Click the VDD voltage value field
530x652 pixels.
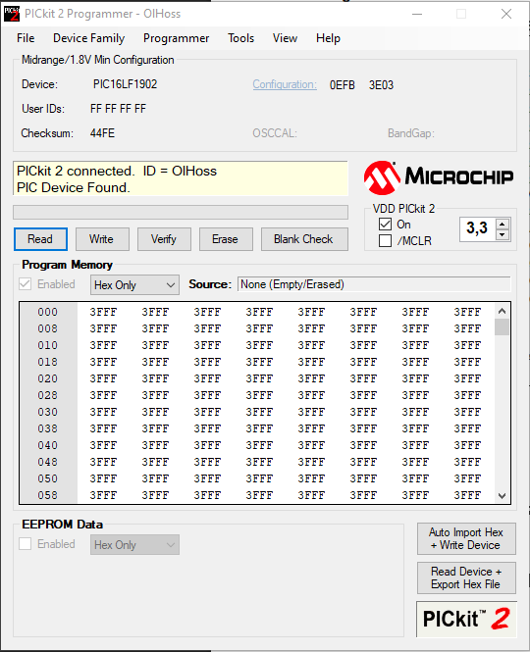coord(478,228)
